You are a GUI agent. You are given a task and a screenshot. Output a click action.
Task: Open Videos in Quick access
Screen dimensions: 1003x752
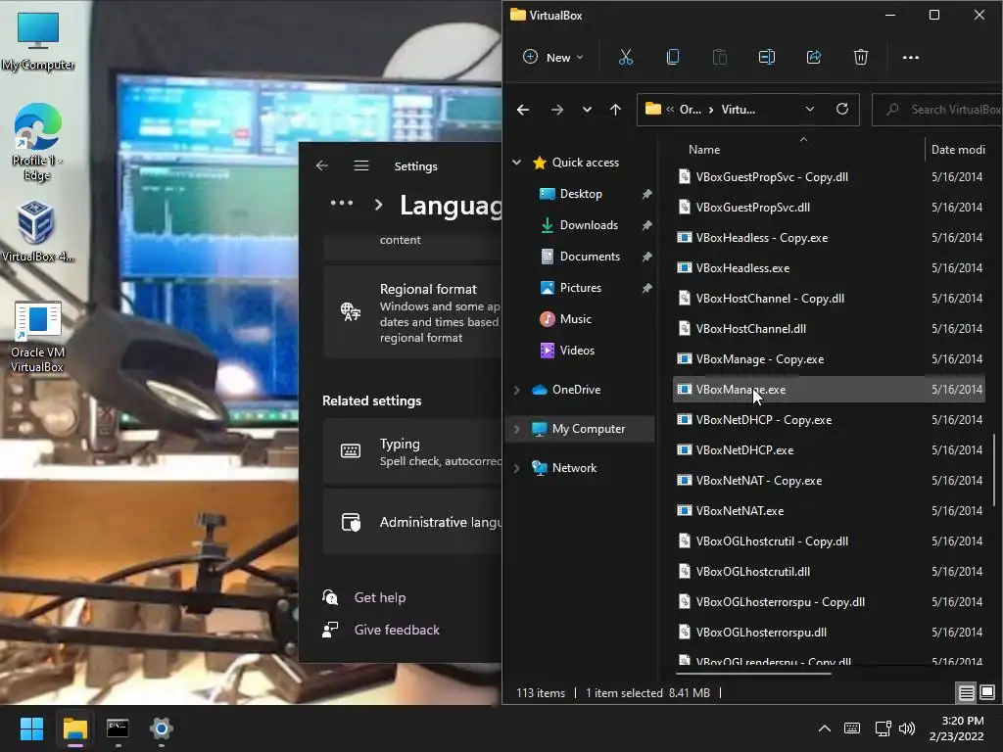click(577, 351)
